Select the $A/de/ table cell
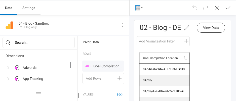This screenshot has width=236, height=101. pyautogui.click(x=165, y=80)
